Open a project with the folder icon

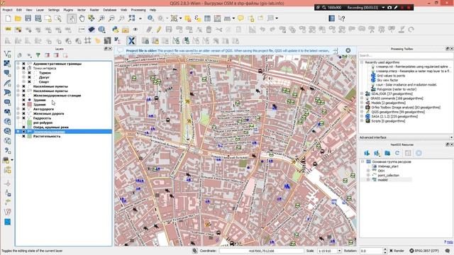point(18,18)
